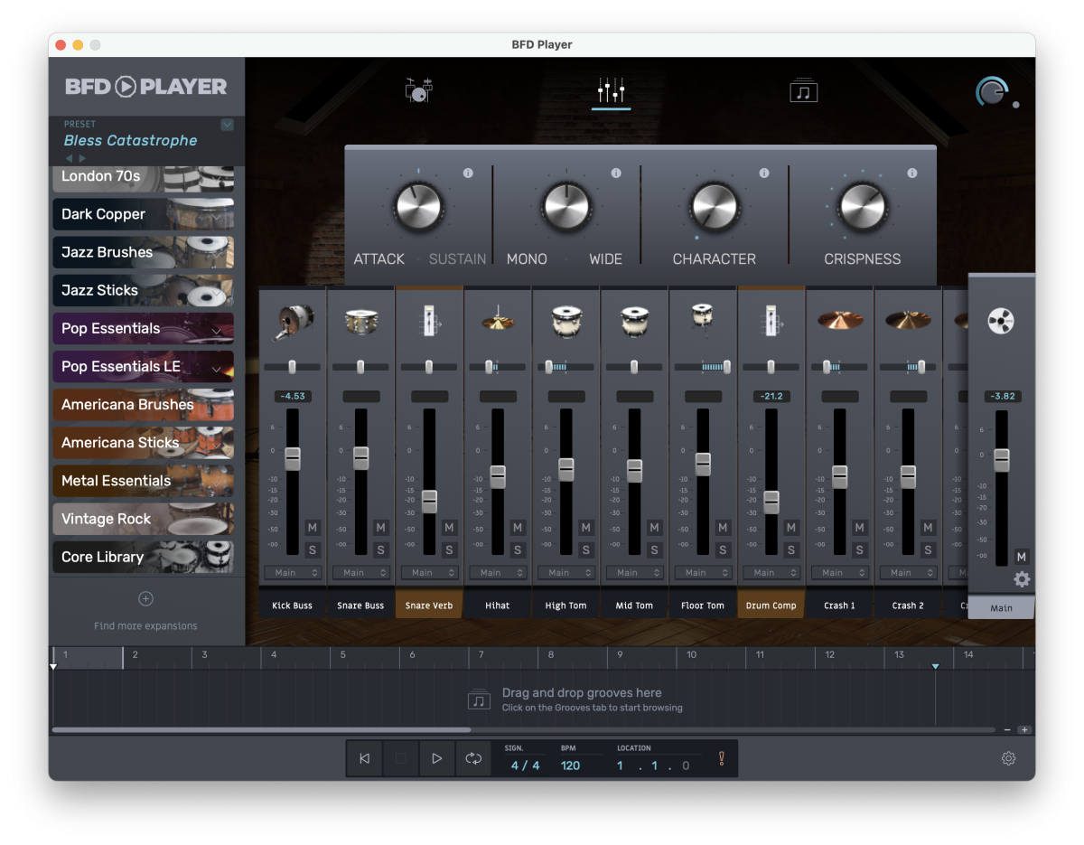Open the settings gear beside the transport bar
This screenshot has height=845, width=1084.
[1009, 758]
